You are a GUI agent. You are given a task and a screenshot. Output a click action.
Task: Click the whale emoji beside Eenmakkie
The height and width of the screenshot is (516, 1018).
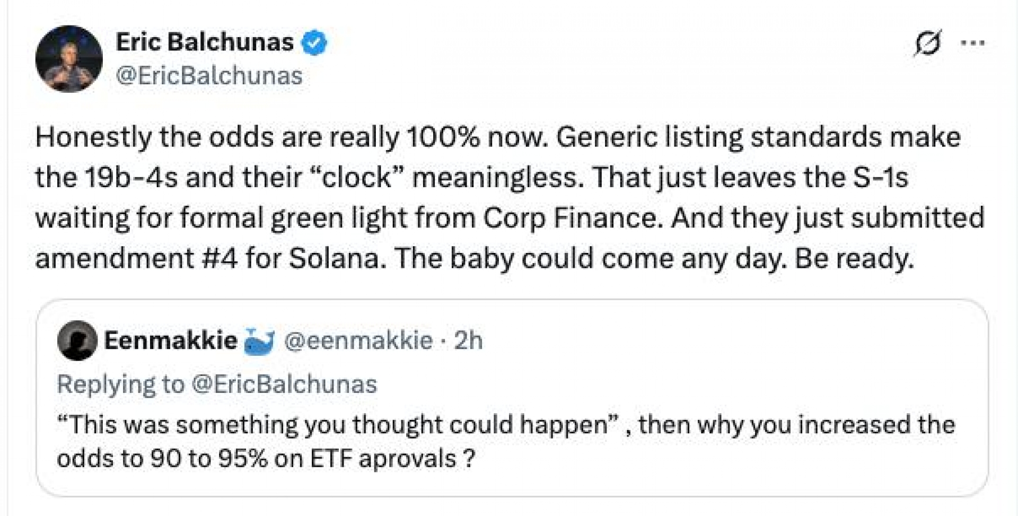259,341
